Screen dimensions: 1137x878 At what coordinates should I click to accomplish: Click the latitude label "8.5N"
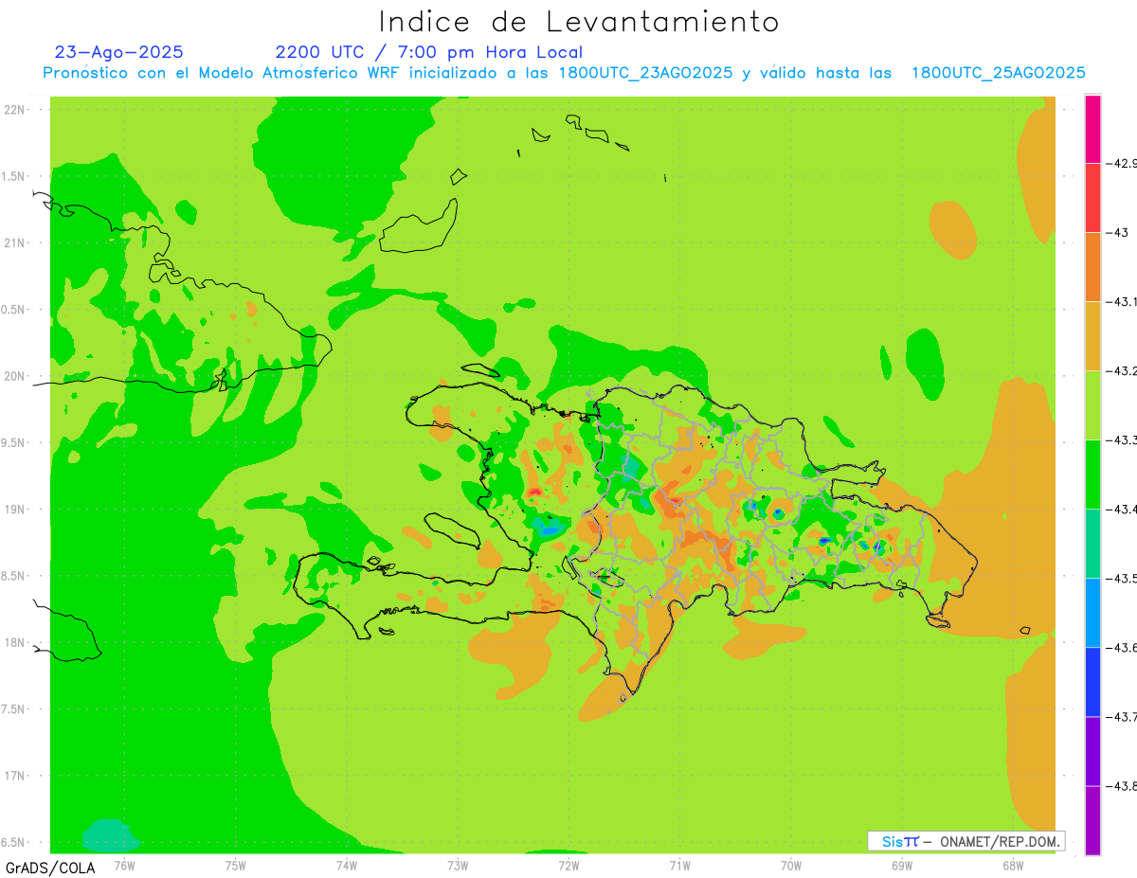point(13,576)
